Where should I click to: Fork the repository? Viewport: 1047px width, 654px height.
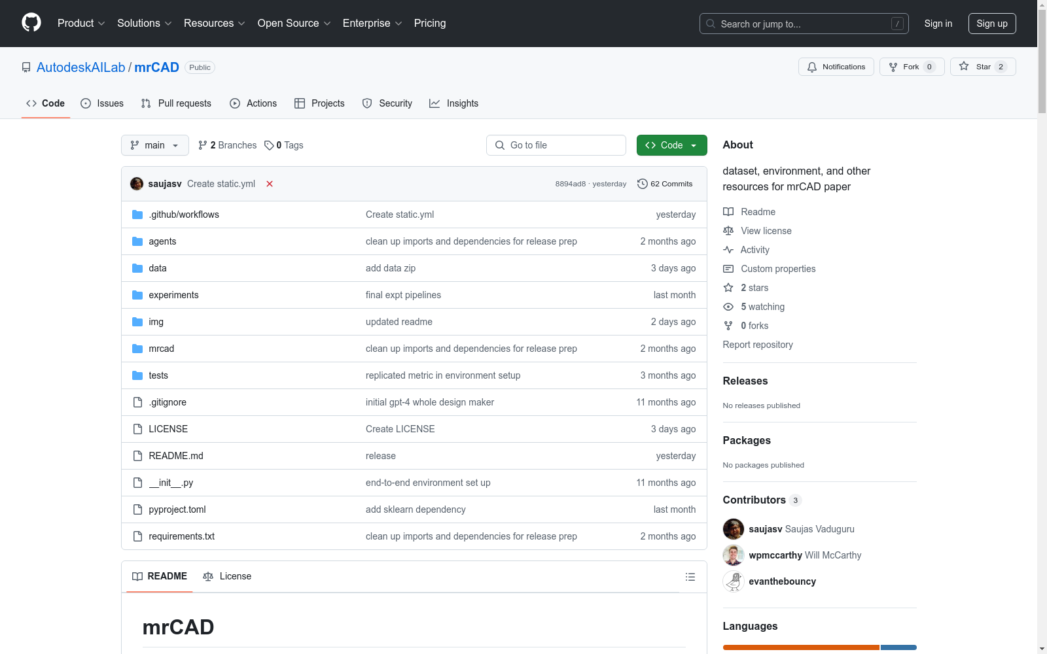[912, 67]
